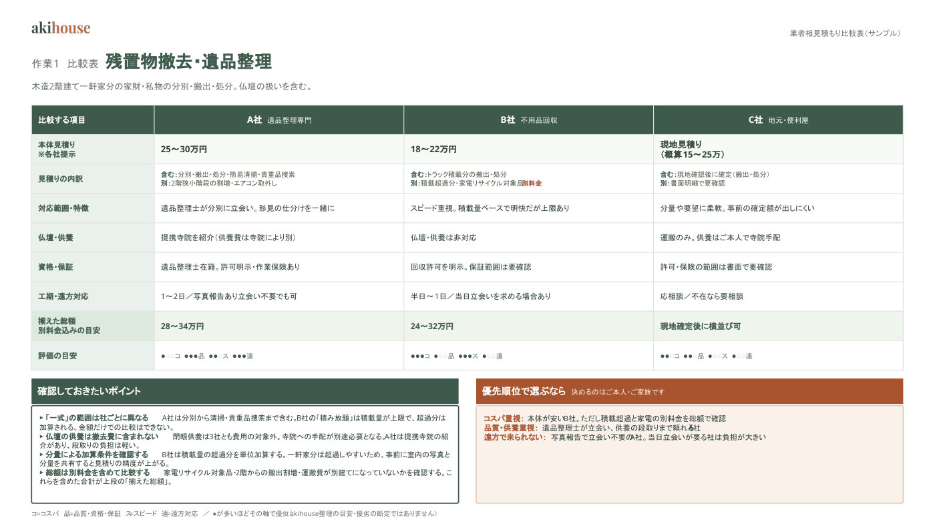
Task: Click the akihouse logo
Action: pos(61,28)
